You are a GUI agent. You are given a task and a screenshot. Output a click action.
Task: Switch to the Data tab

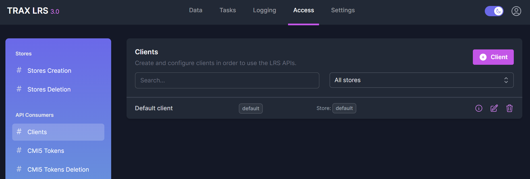[196, 10]
